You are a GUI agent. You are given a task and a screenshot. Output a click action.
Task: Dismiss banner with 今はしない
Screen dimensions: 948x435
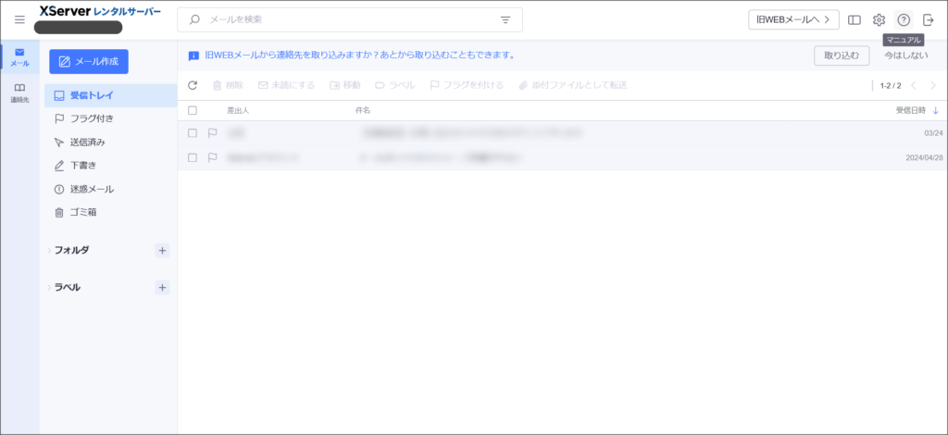pos(905,56)
